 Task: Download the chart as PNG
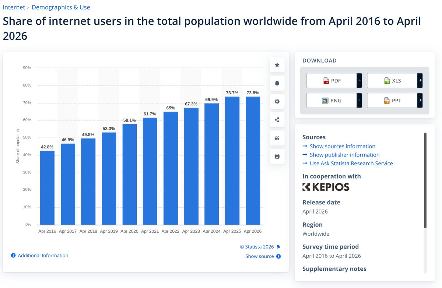coord(331,100)
